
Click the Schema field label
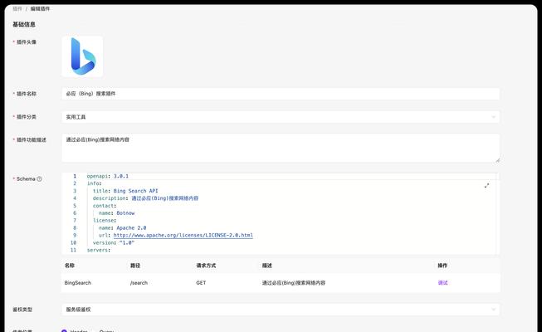26,178
